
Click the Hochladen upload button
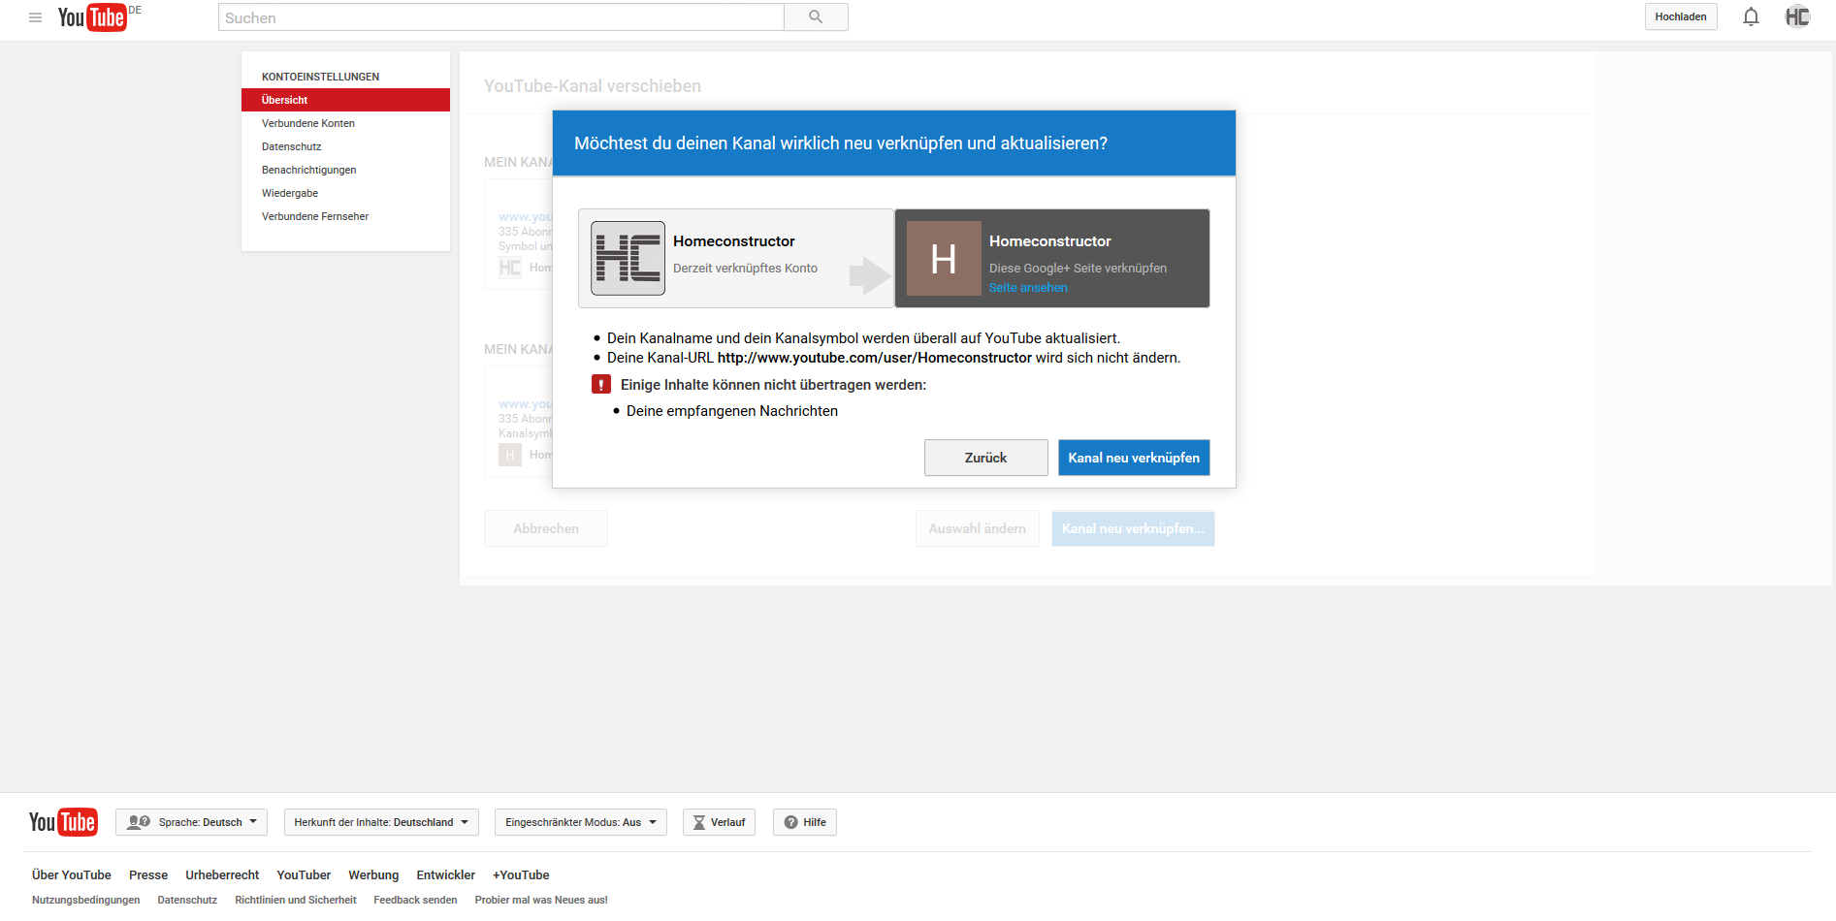(1681, 16)
